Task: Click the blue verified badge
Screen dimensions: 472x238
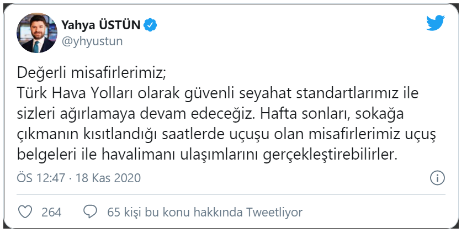Action: pos(150,24)
